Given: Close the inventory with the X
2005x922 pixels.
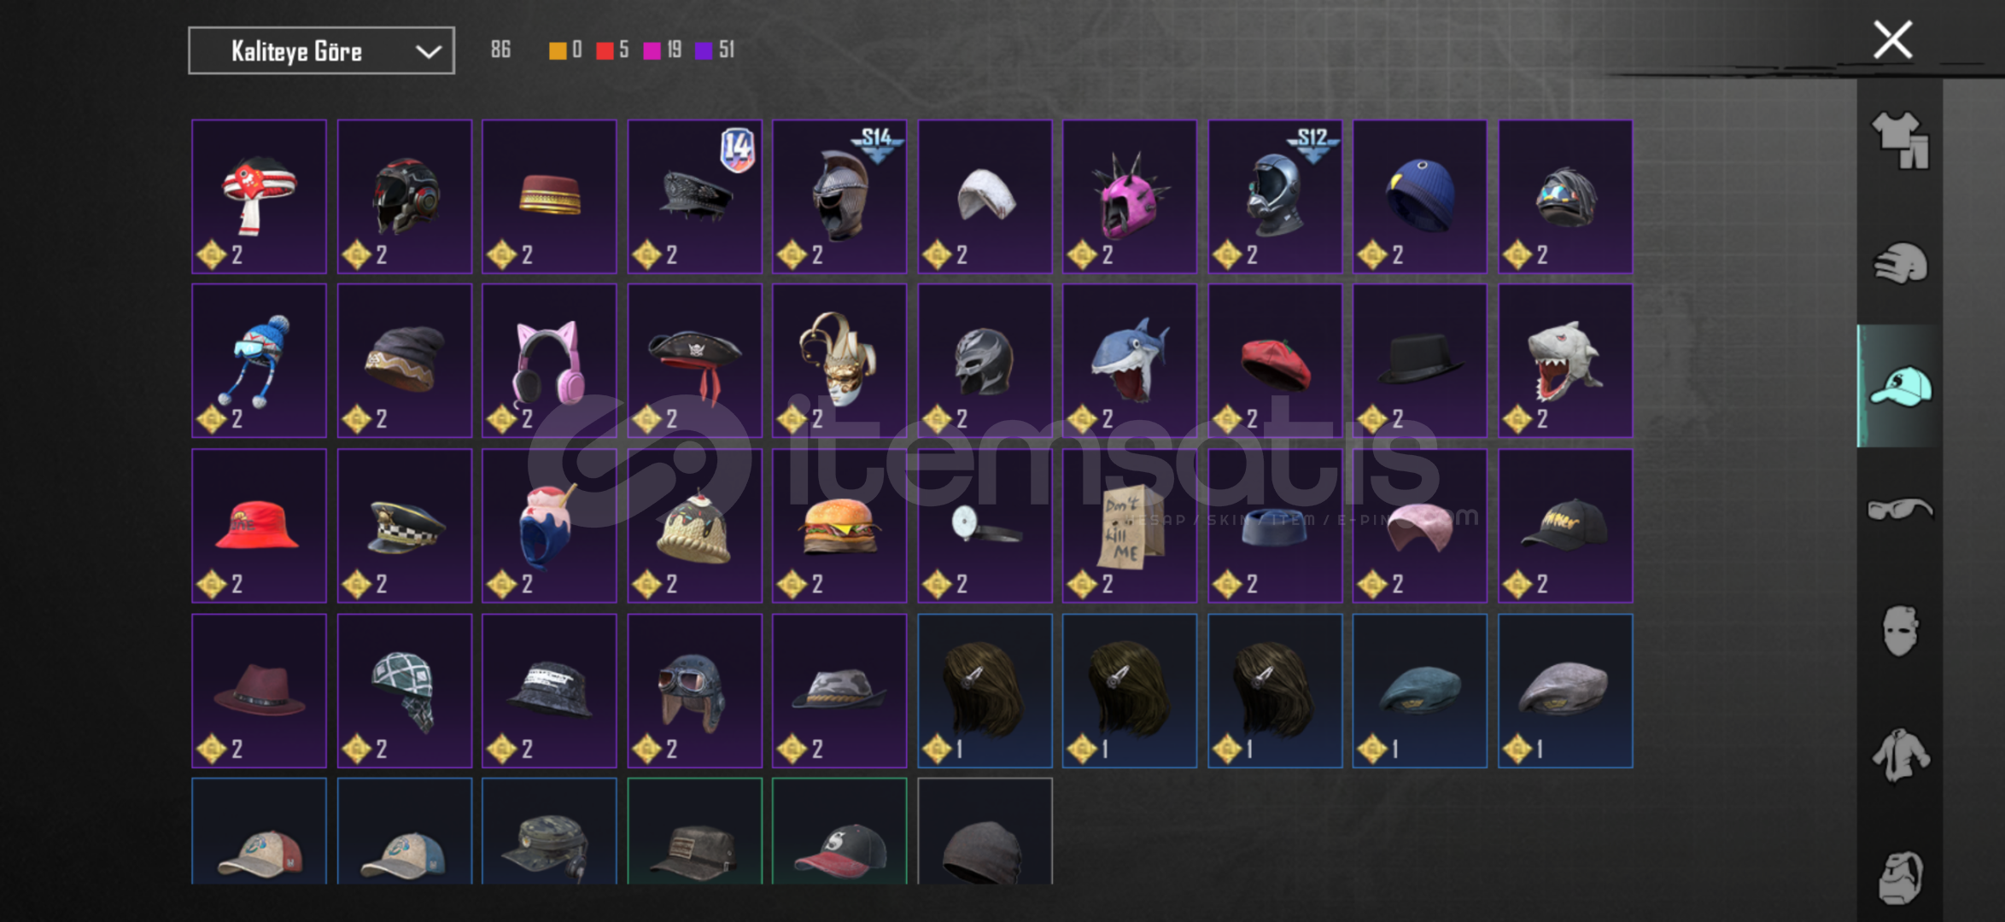Looking at the screenshot, I should [x=1892, y=40].
